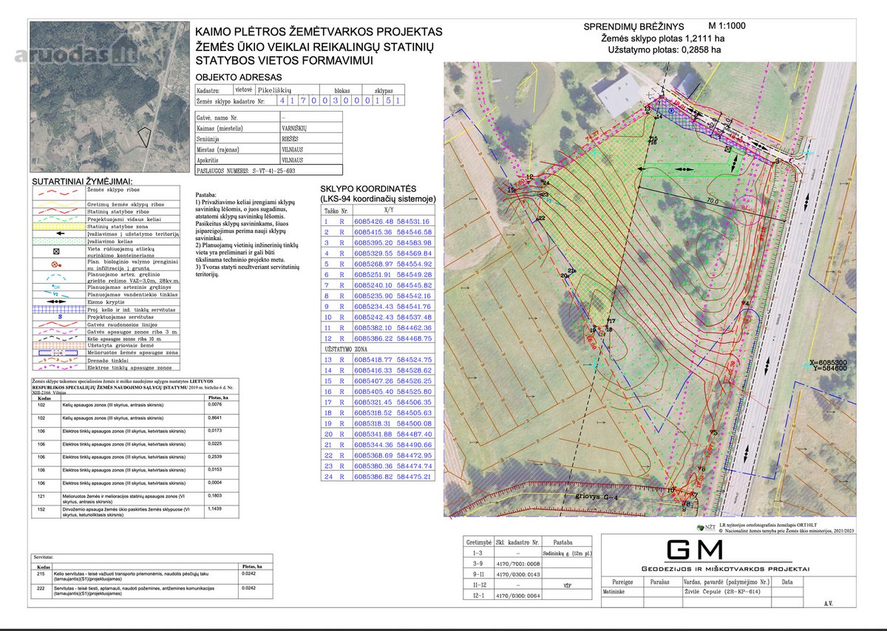Click the blue grid servitude legend swatch
The height and width of the screenshot is (631, 887).
[x=59, y=310]
